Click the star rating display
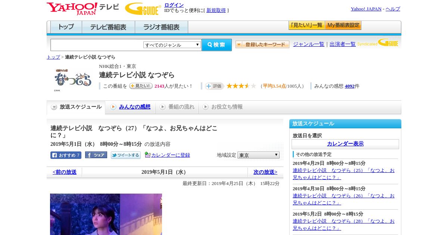 point(241,86)
